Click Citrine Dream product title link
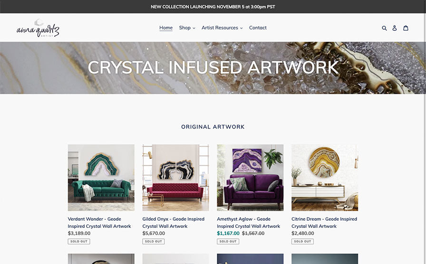 click(x=324, y=223)
